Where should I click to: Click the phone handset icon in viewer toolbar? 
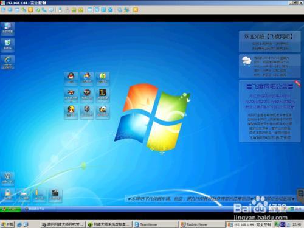44,10
